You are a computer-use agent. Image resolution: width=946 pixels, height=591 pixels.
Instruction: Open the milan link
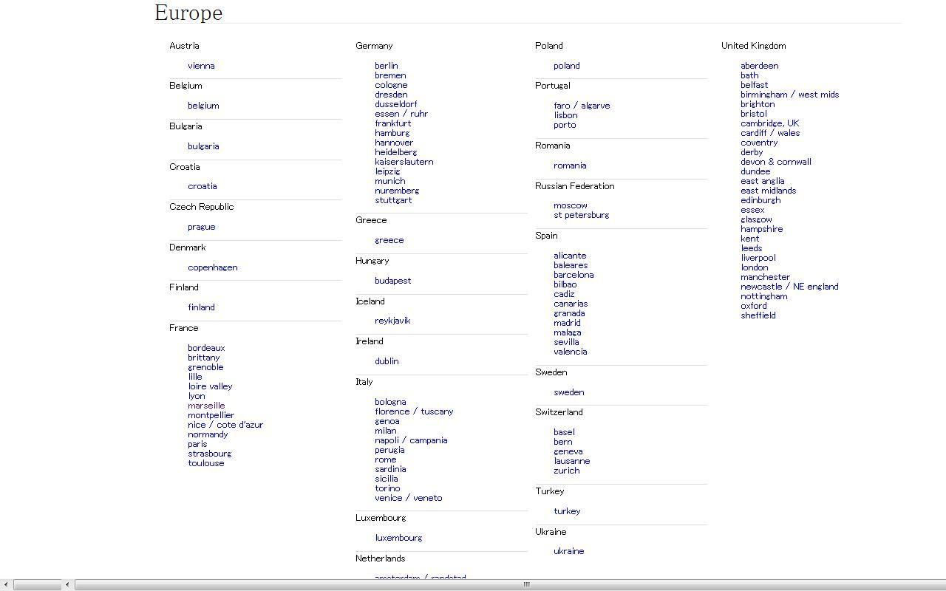(386, 431)
